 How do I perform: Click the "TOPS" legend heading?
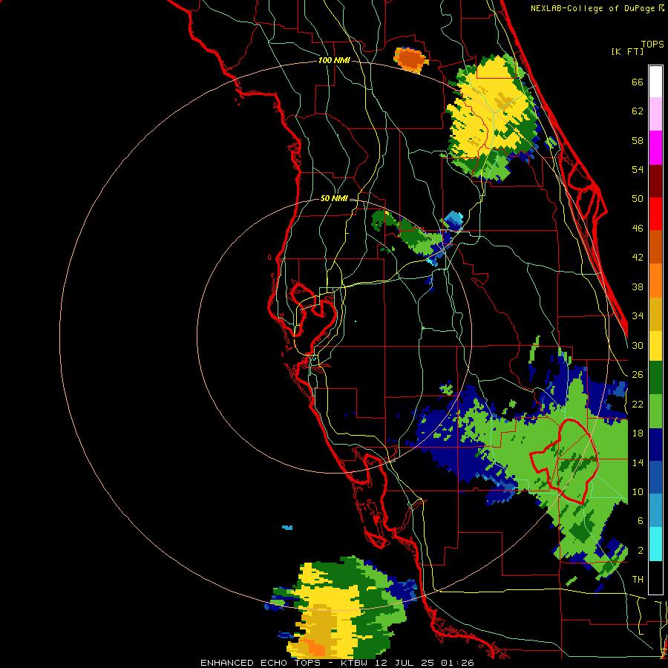click(652, 45)
